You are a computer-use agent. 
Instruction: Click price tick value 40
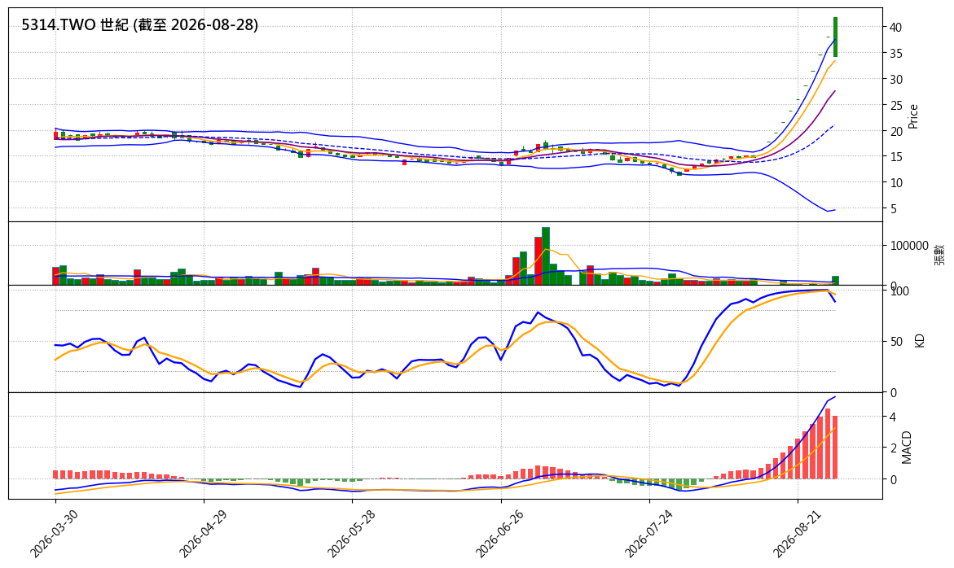(895, 28)
